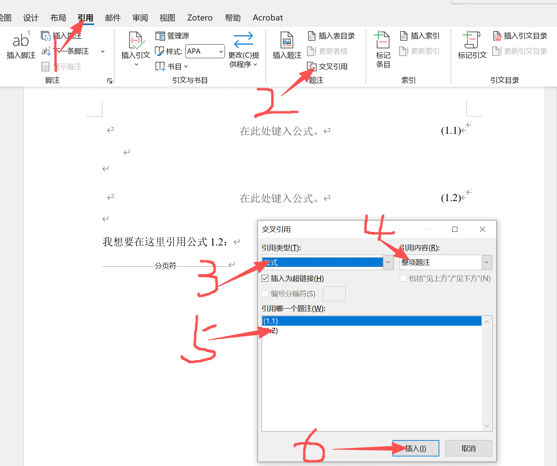Insert a table of figures via 插入表目录
Screen dimensions: 557x466
[x=331, y=36]
